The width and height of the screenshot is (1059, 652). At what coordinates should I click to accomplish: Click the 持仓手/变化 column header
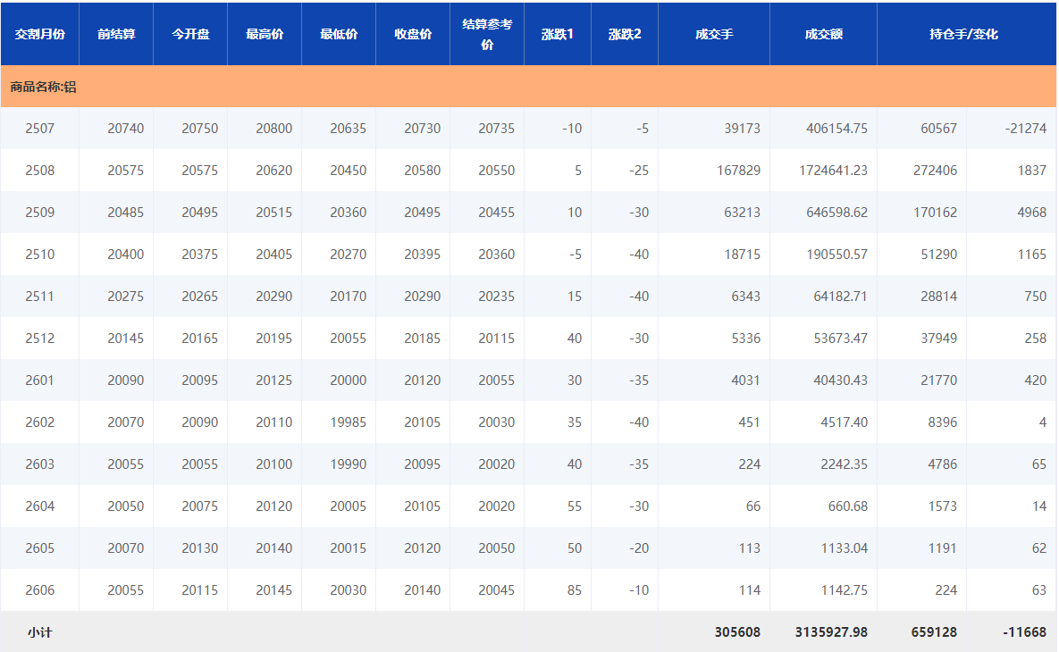point(963,34)
